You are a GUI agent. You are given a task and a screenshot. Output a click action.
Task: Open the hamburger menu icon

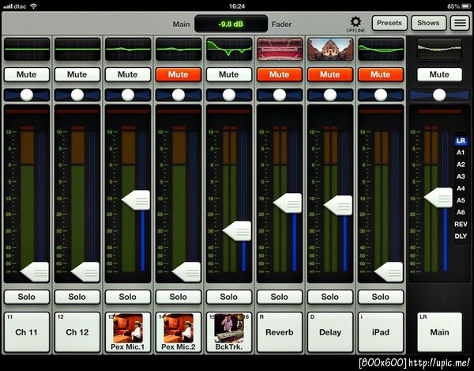pos(460,23)
